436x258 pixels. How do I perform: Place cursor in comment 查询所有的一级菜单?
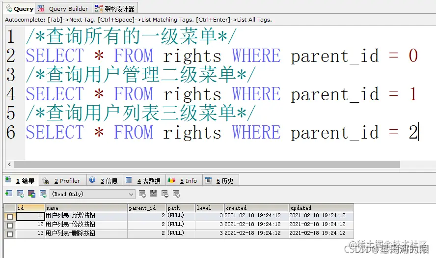[131, 36]
